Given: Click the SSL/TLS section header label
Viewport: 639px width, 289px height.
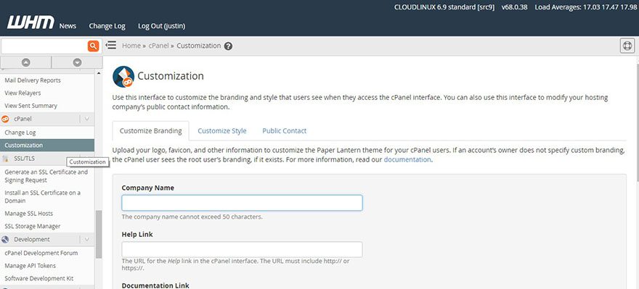Looking at the screenshot, I should [x=25, y=158].
